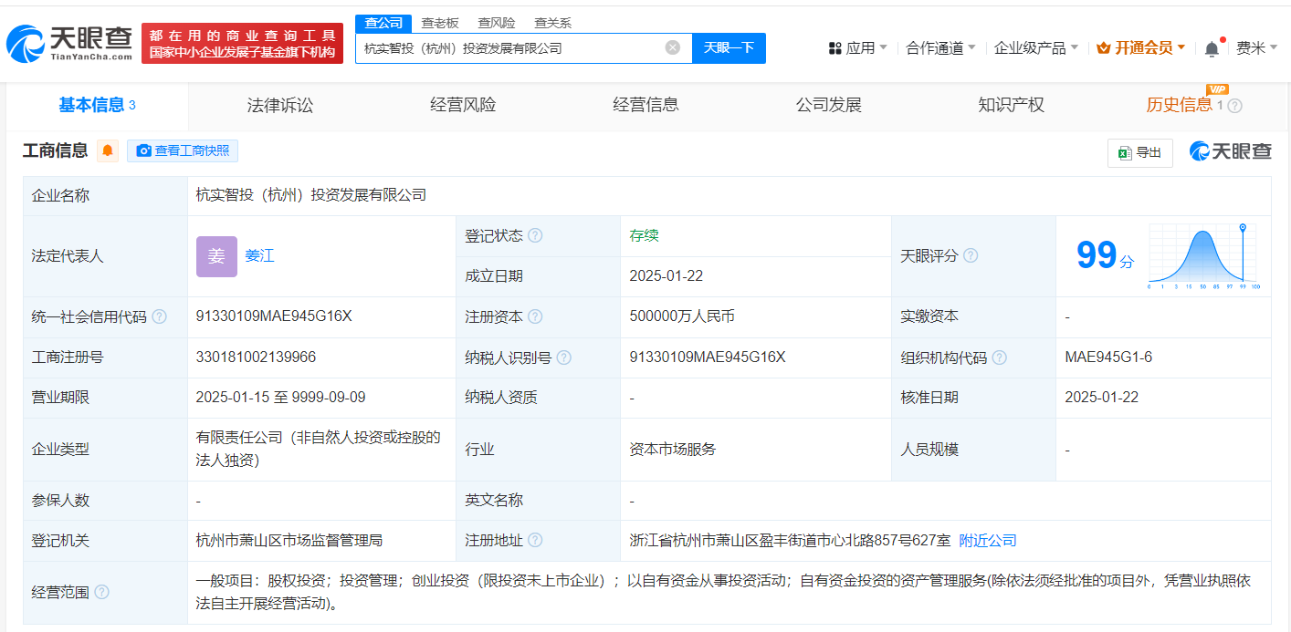Image resolution: width=1291 pixels, height=632 pixels.
Task: Switch to the 法律诉讼 tab
Action: 280,105
